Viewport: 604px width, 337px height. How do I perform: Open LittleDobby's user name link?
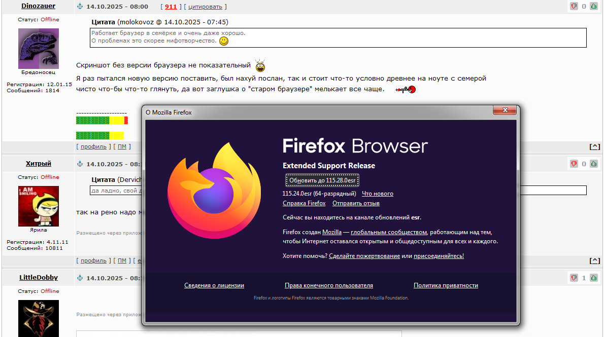(38, 277)
